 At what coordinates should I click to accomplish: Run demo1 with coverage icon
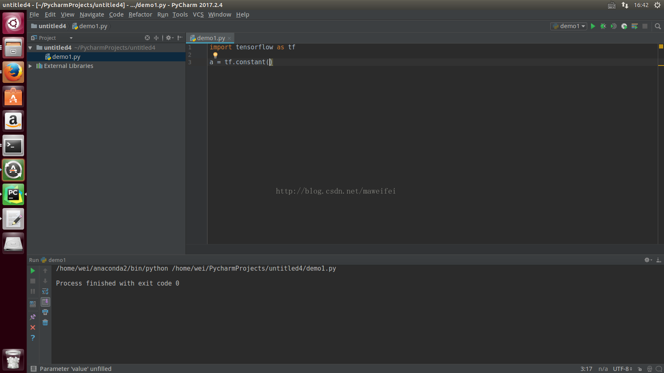click(x=614, y=26)
